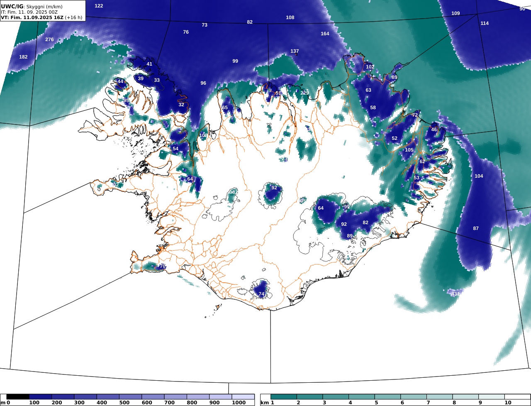Click the "km 1" label in the kilometre legend
The width and height of the screenshot is (531, 406).
coord(267,403)
